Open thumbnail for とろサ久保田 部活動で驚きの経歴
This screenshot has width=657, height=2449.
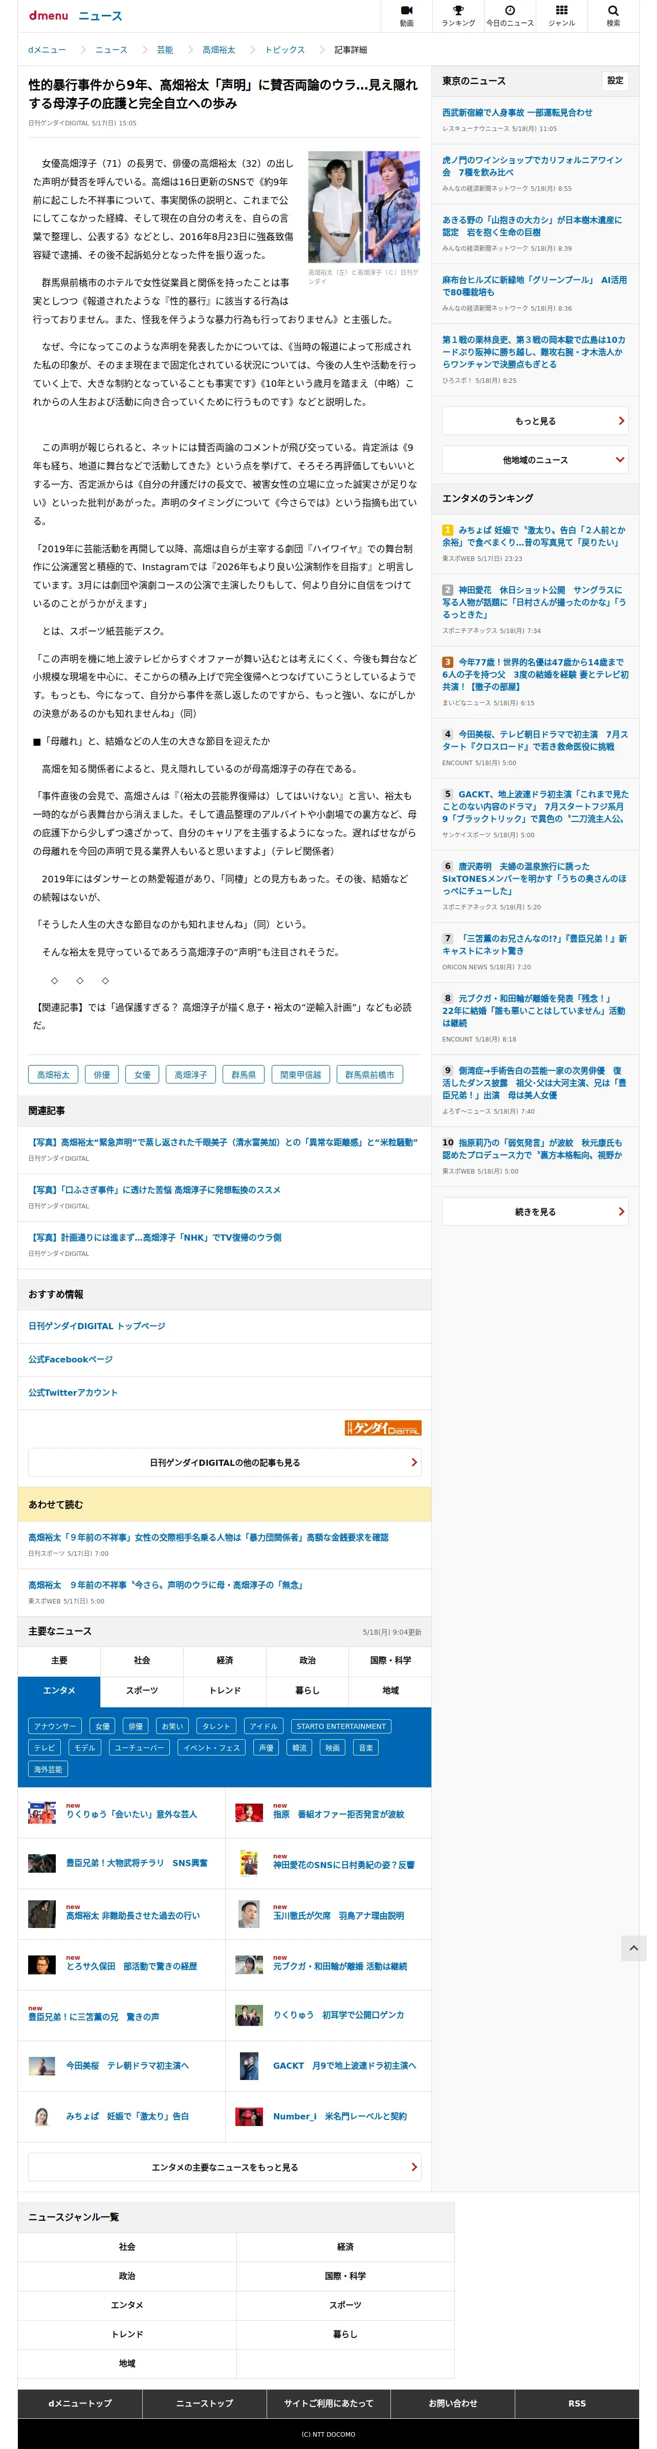pos(42,1965)
